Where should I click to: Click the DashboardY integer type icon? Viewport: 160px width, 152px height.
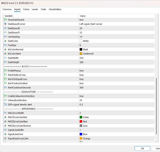coord(5,32)
